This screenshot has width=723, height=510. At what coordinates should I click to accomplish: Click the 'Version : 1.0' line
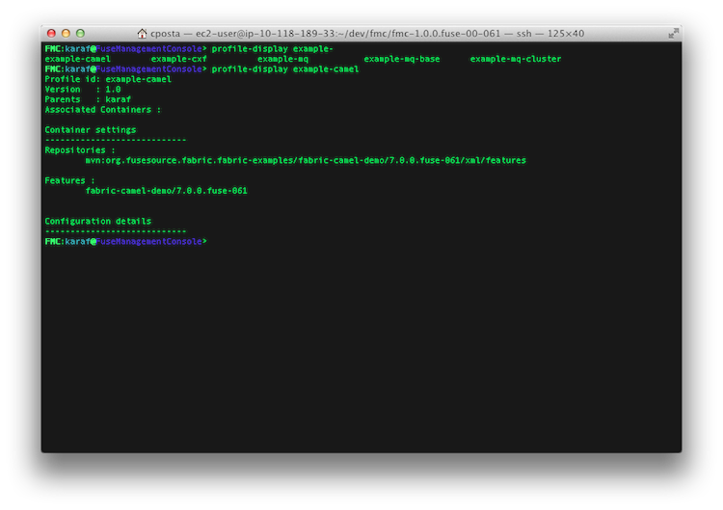tap(83, 90)
